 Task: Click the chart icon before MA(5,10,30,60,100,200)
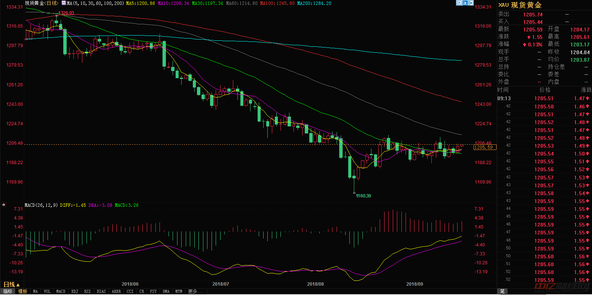(64, 3)
